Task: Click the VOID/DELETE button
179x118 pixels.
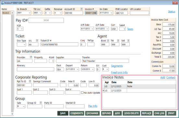Action: 131,113
